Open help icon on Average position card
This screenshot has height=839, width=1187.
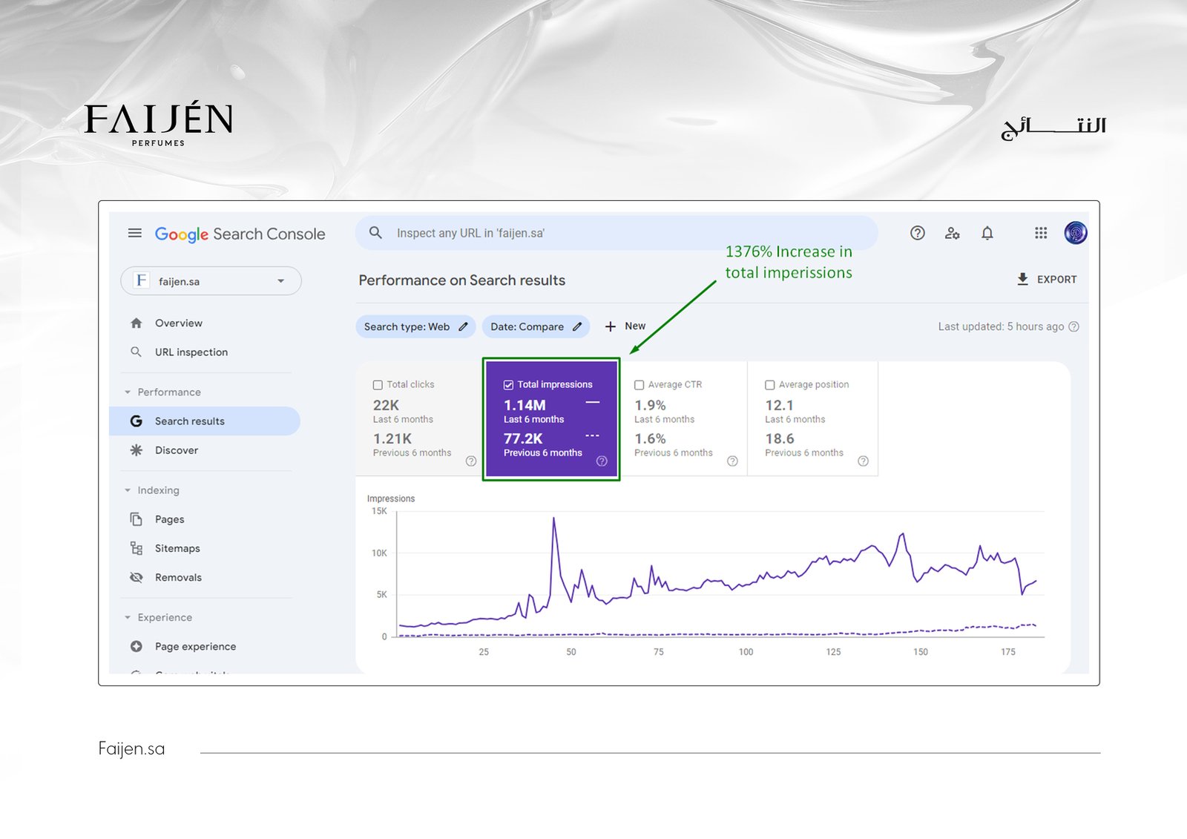click(x=863, y=461)
